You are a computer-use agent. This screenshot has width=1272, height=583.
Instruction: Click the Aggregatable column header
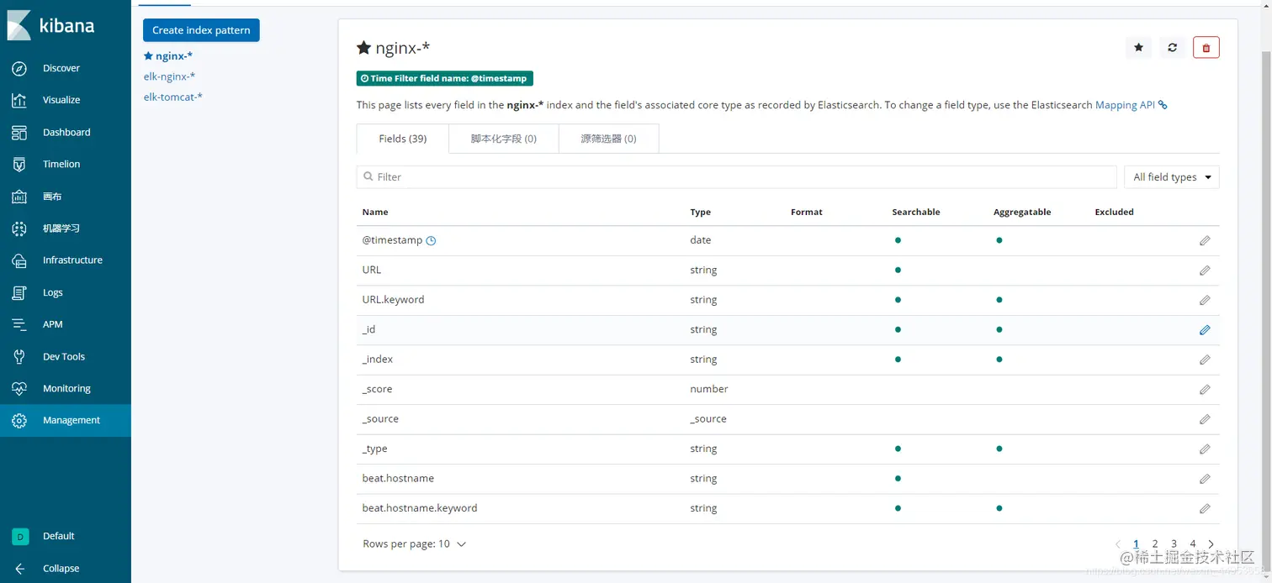pyautogui.click(x=1021, y=213)
